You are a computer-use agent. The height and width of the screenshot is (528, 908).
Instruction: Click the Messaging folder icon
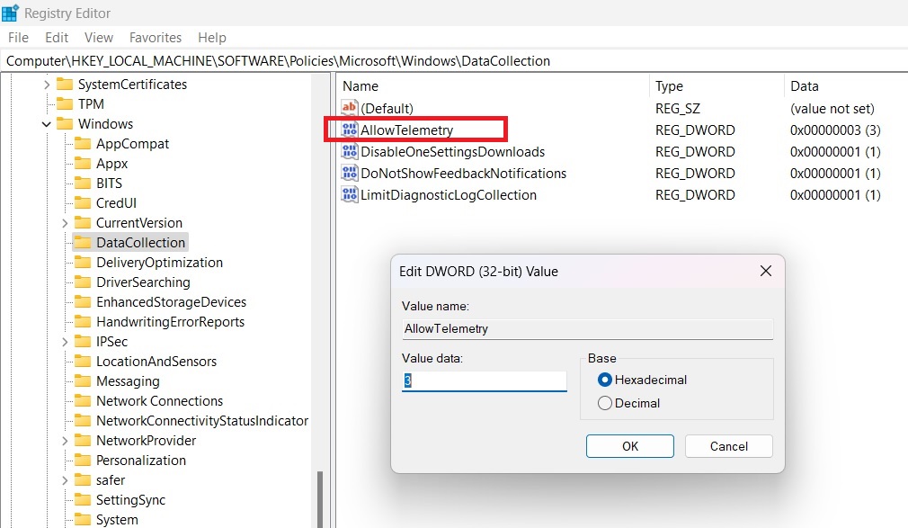pos(84,380)
